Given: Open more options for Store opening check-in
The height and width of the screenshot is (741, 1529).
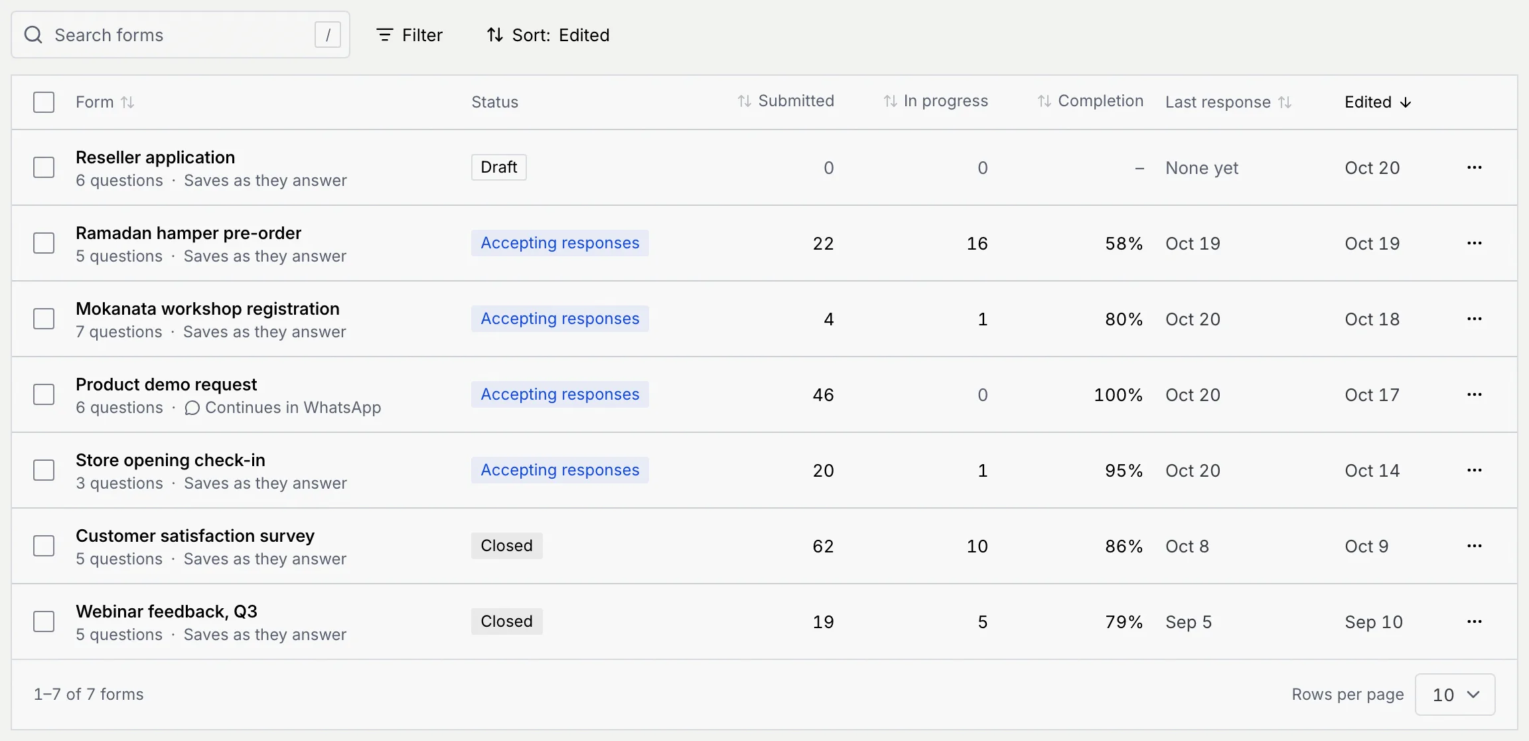Looking at the screenshot, I should coord(1475,470).
